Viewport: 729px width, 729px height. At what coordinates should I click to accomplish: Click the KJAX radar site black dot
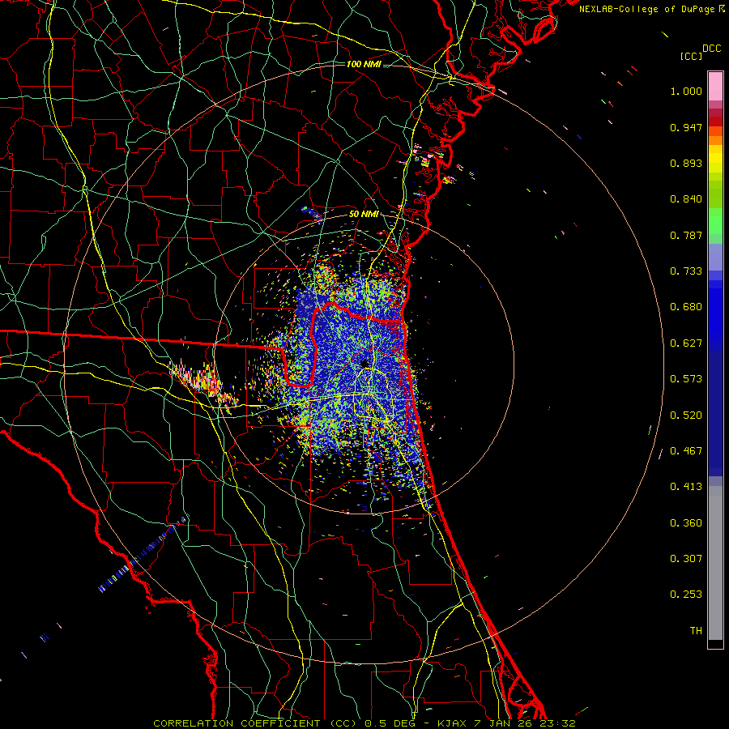click(x=364, y=364)
